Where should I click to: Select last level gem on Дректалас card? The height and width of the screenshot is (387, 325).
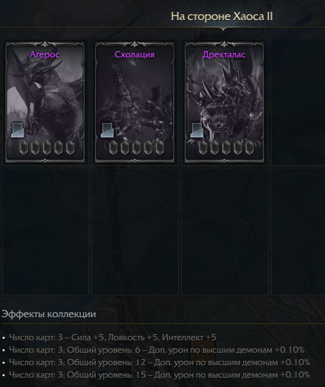[250, 148]
